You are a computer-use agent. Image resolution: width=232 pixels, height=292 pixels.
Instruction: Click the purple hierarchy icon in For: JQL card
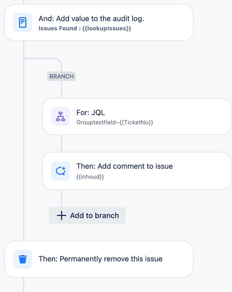[x=60, y=116]
